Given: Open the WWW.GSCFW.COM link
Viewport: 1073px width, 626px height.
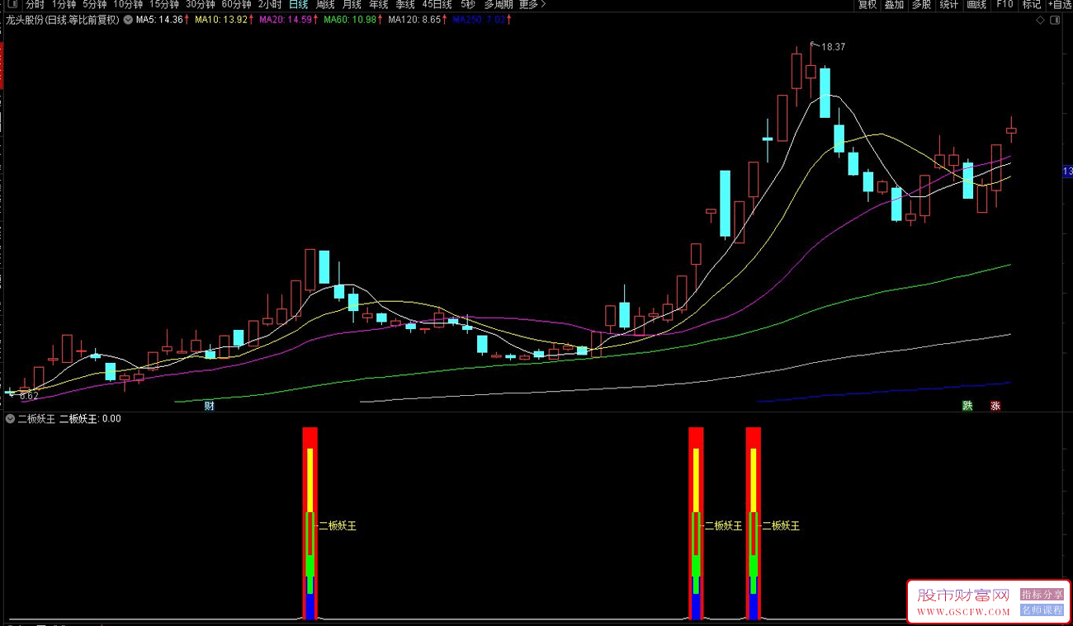Looking at the screenshot, I should pyautogui.click(x=963, y=612).
